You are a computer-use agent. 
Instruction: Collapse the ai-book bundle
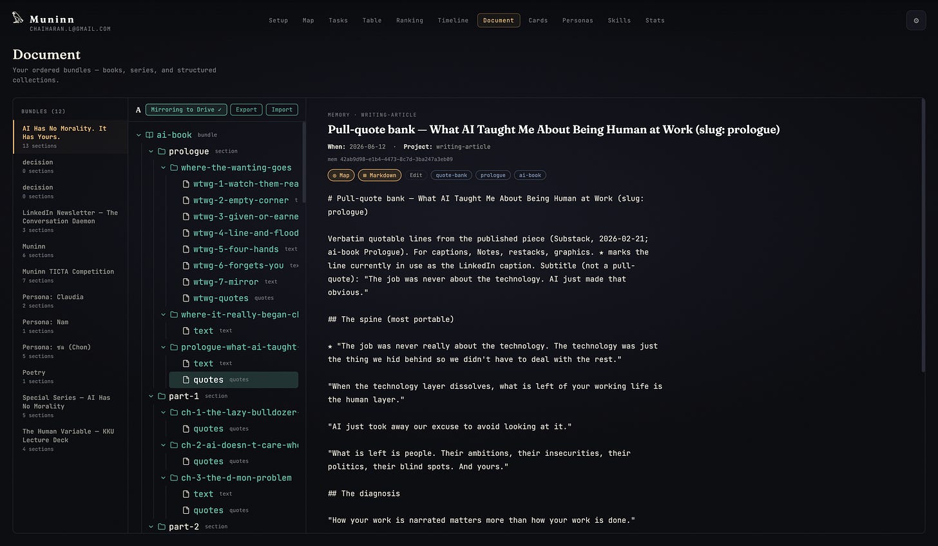pos(139,135)
